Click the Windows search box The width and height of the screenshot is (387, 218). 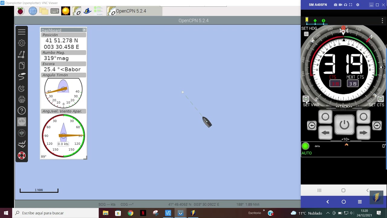56,213
